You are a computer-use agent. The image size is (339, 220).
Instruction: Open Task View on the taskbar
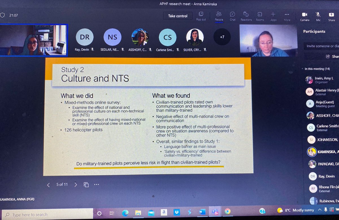[112, 213]
